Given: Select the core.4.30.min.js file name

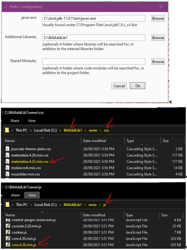Looking at the screenshot, I should point(24,239).
